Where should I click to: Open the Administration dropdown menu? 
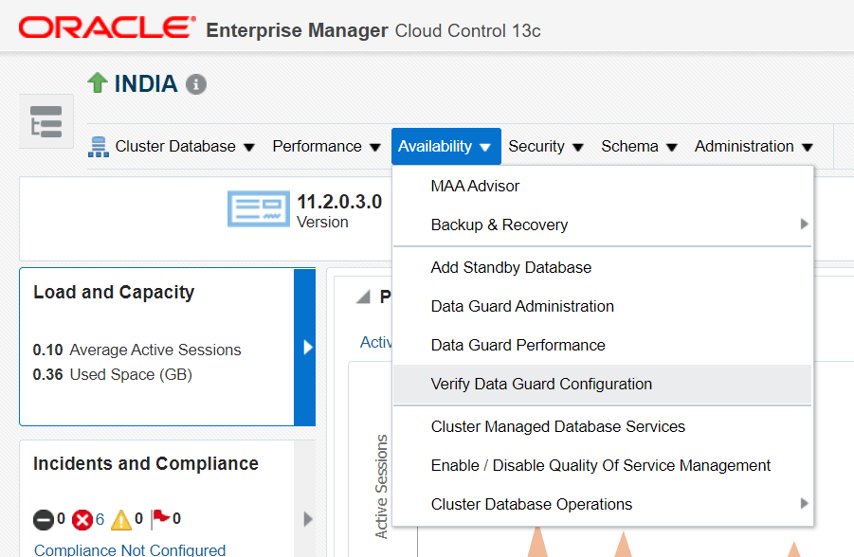point(754,147)
